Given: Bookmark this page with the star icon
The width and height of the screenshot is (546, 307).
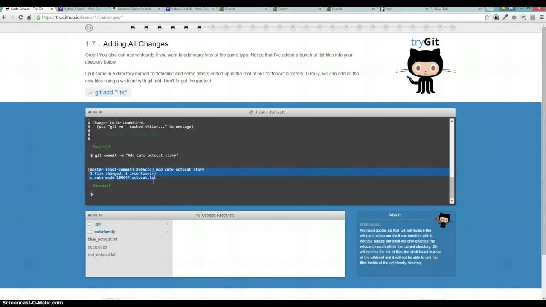Looking at the screenshot, I should [487, 17].
